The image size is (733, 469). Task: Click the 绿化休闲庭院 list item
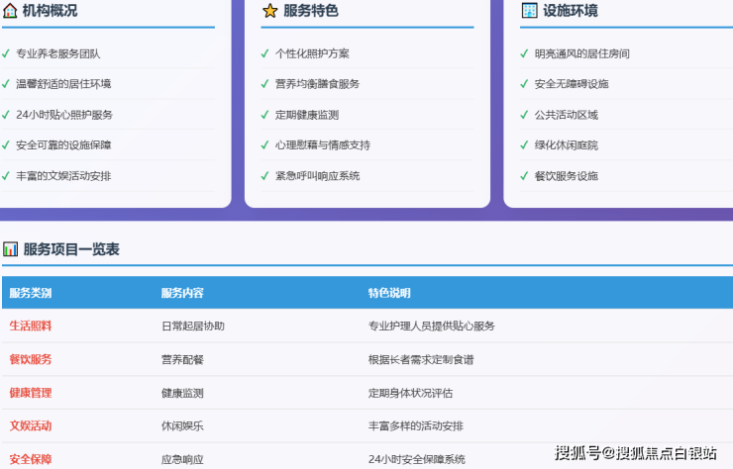coord(566,145)
